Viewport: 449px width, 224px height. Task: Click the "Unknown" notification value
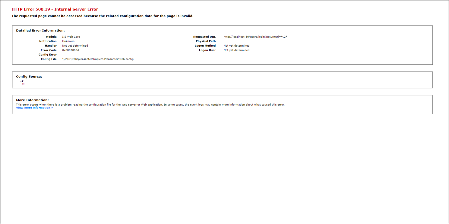click(x=68, y=41)
